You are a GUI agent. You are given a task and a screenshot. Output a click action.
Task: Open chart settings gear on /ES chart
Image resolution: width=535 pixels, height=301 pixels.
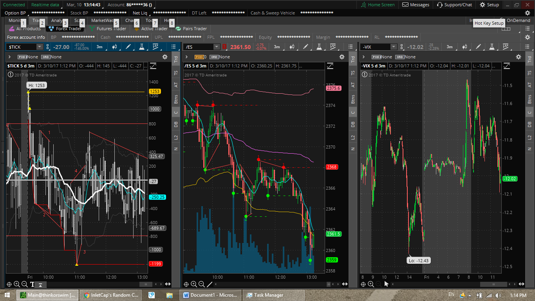[342, 57]
